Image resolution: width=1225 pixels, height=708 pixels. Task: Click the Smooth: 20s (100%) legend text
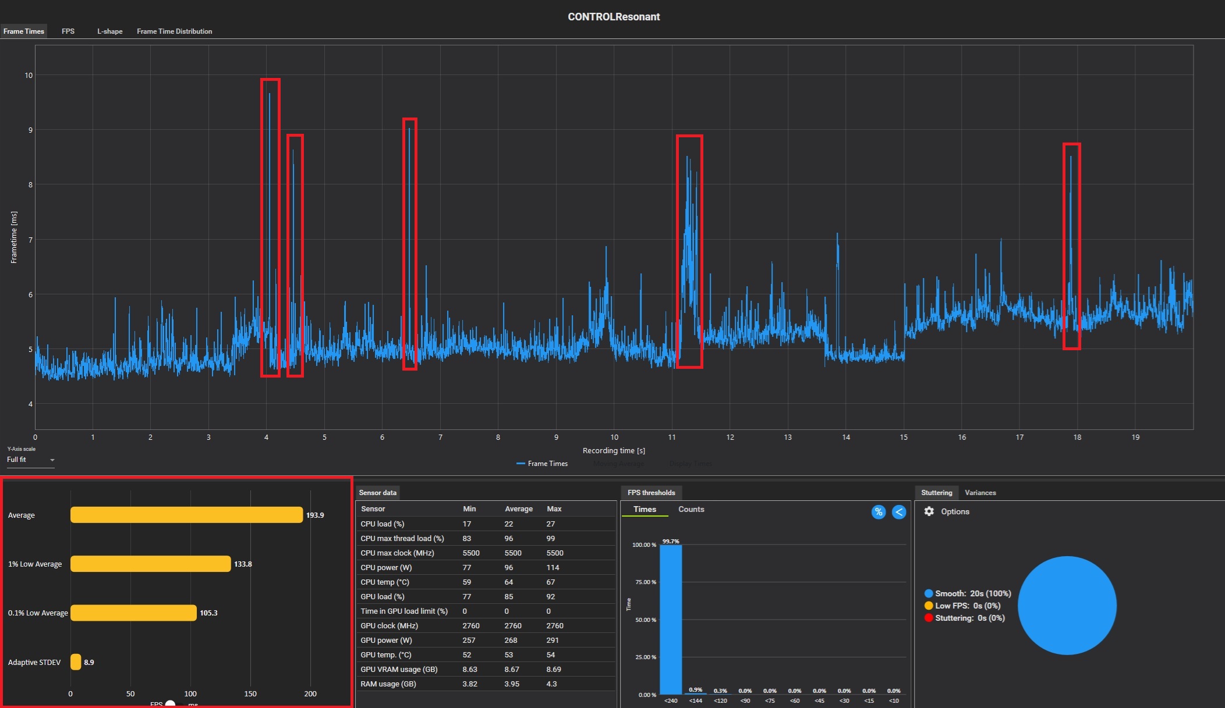pyautogui.click(x=973, y=593)
